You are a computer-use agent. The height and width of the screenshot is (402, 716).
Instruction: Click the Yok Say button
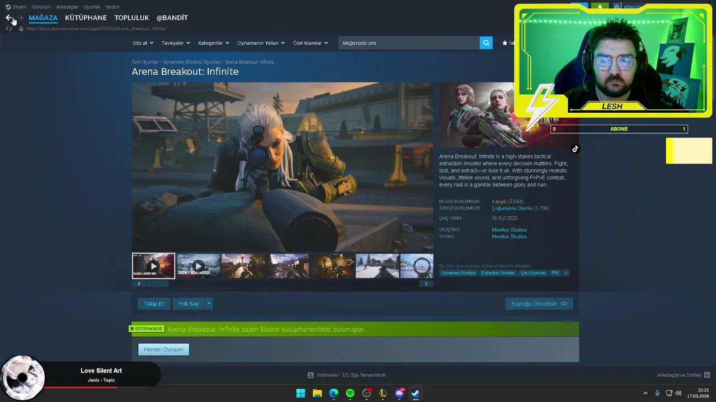point(189,304)
